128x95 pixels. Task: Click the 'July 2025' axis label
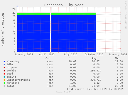(70, 55)
